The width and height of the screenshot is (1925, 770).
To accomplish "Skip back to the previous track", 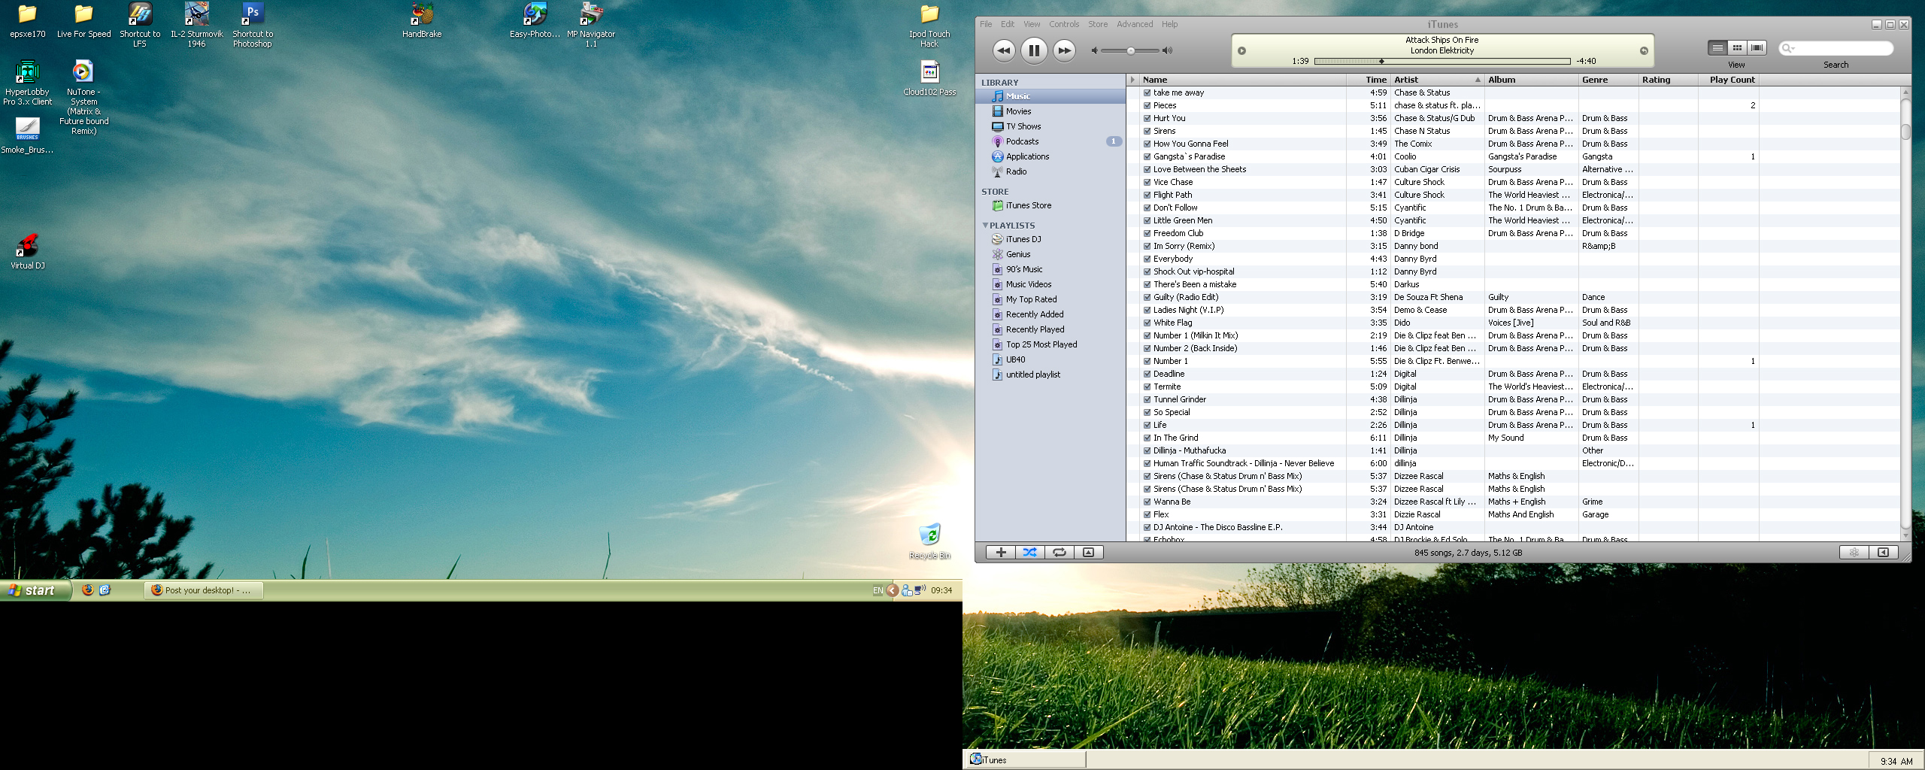I will (1004, 50).
